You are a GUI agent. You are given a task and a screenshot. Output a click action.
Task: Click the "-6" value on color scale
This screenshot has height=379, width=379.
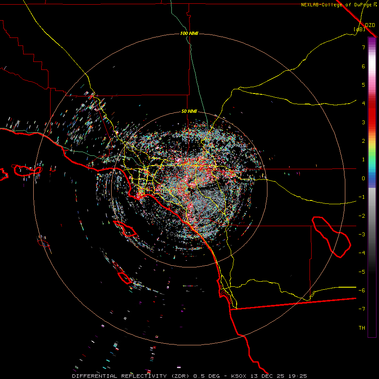(x=362, y=291)
